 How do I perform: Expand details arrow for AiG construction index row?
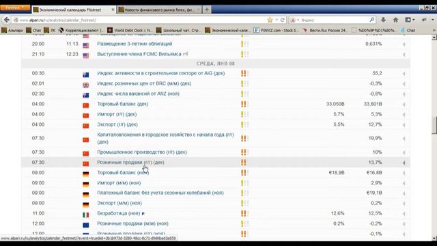404,74
